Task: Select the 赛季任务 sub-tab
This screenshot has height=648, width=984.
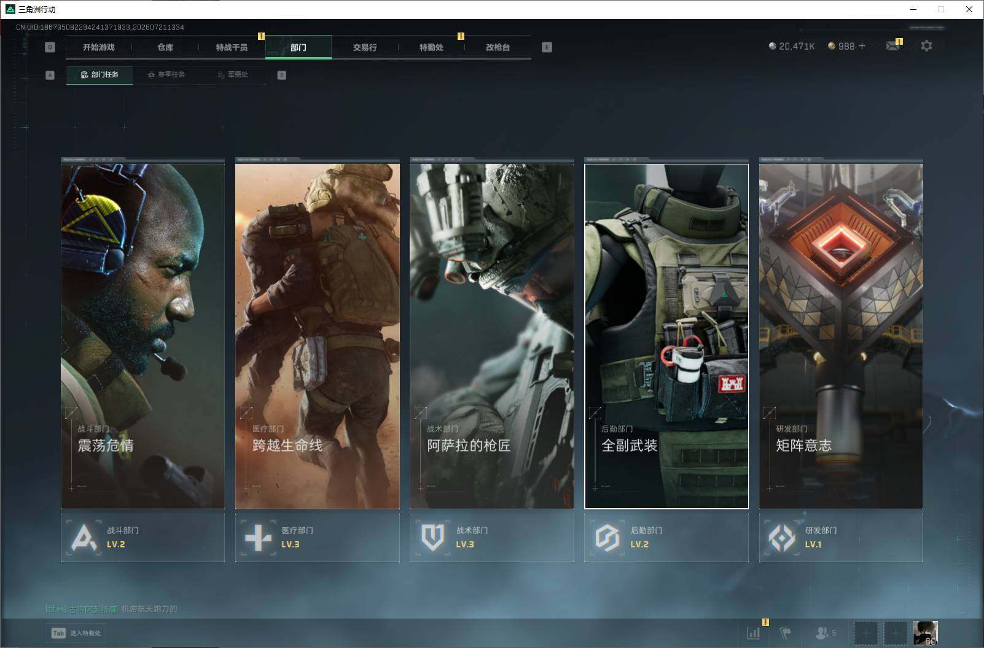Action: pyautogui.click(x=166, y=75)
